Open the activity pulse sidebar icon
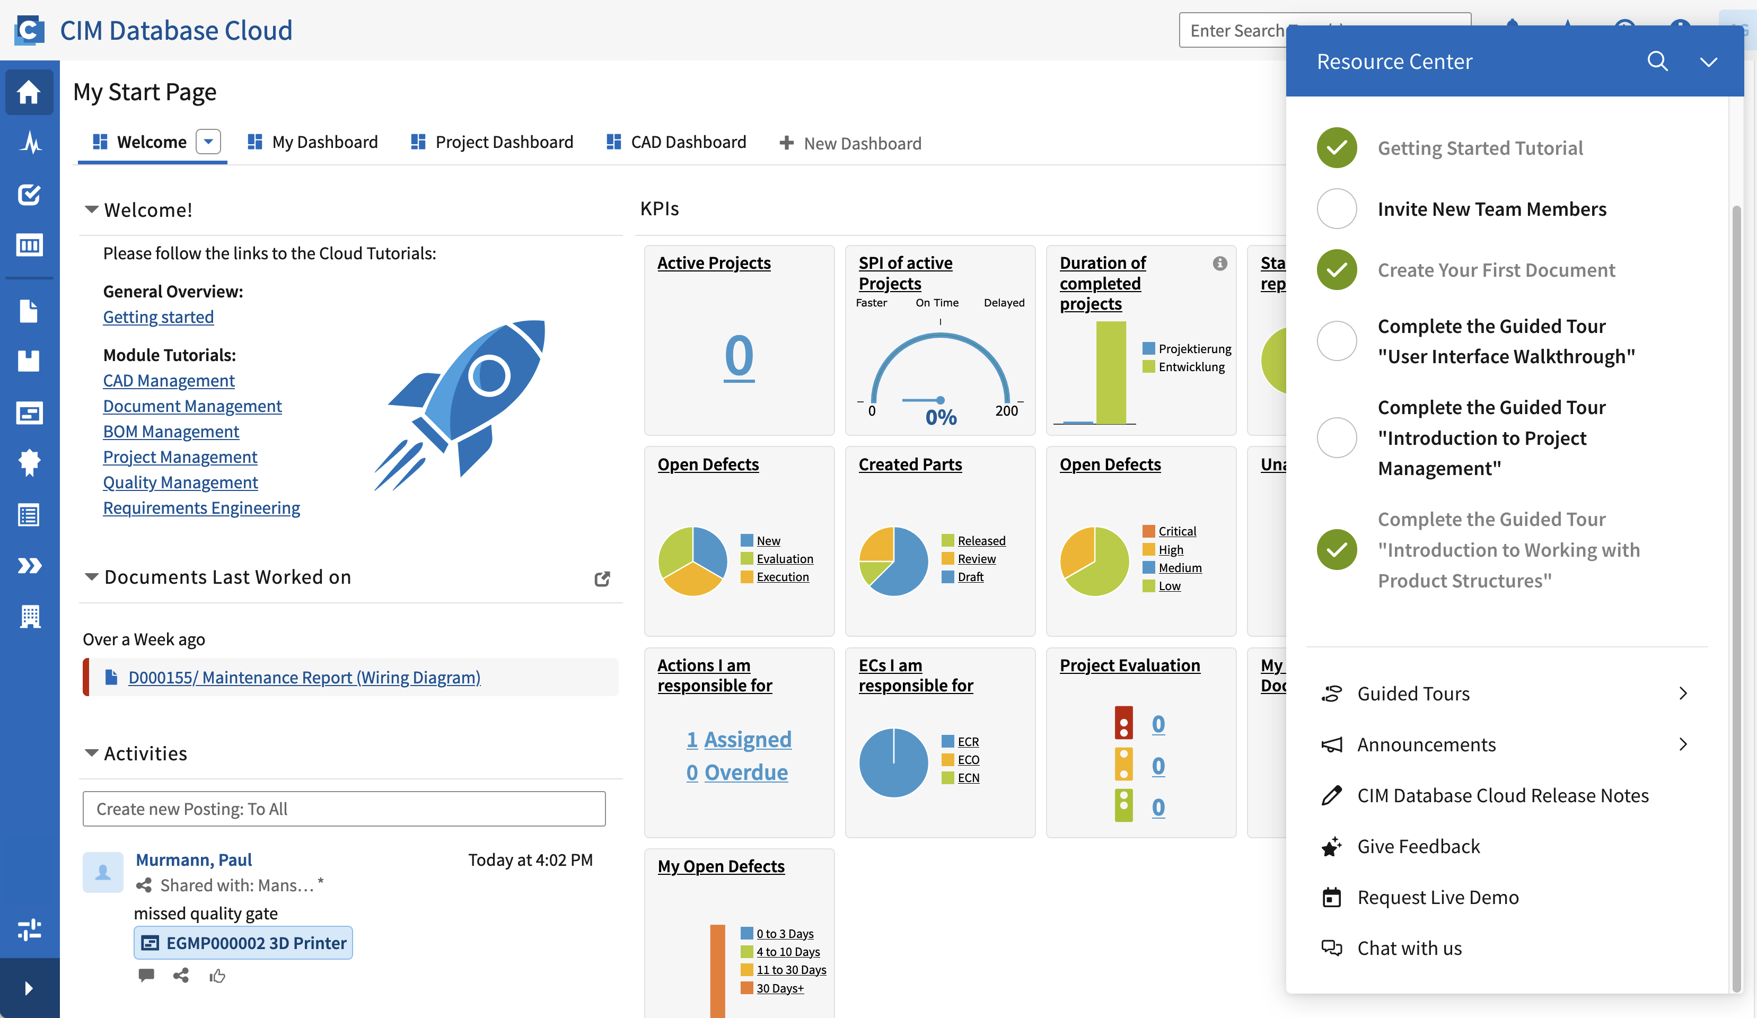1757x1018 pixels. pos(29,143)
